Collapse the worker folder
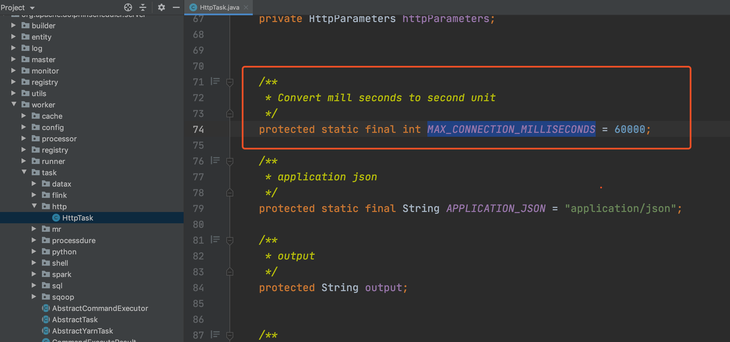 [x=14, y=104]
